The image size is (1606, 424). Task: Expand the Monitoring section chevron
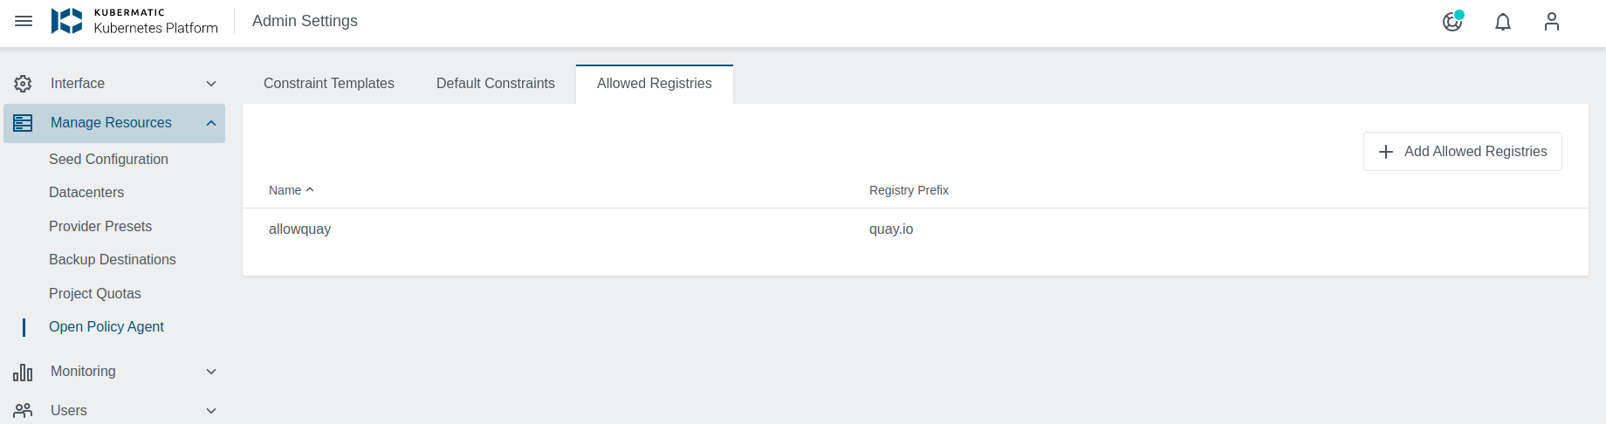pos(211,372)
